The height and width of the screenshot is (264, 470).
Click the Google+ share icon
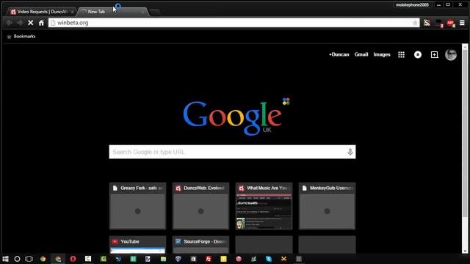[434, 54]
